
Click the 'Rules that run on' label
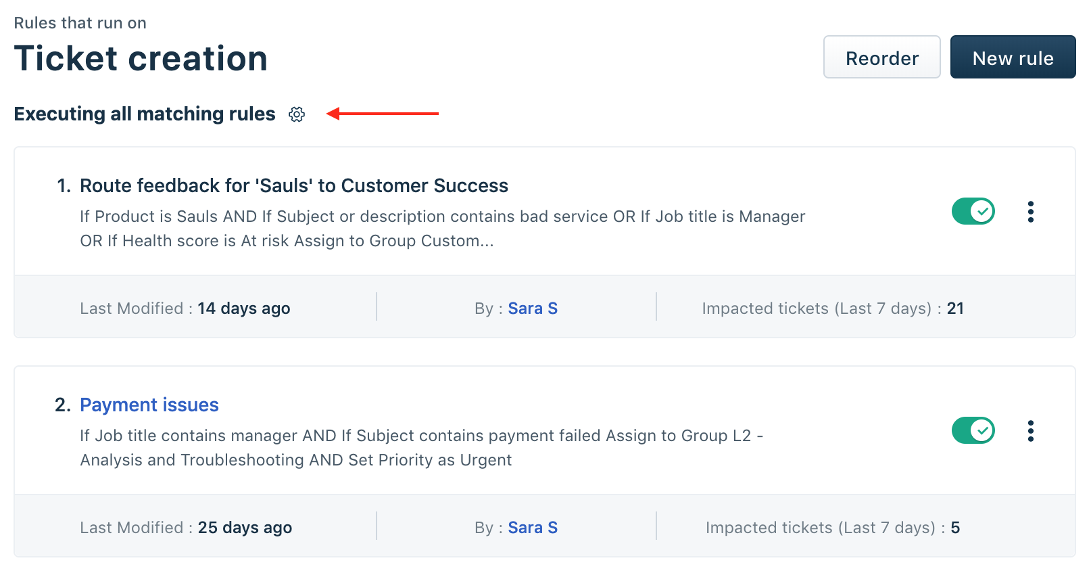click(x=80, y=23)
